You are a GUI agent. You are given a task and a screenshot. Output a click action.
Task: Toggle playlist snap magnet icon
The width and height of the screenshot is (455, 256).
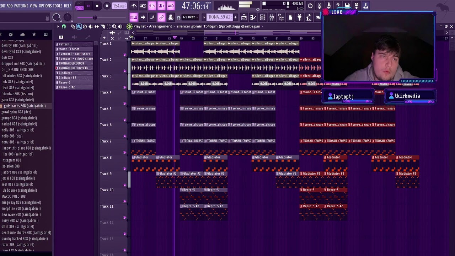pos(64,26)
